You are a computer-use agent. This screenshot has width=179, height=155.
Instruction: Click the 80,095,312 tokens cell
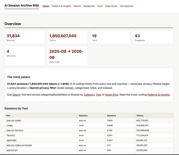[x=154, y=140]
